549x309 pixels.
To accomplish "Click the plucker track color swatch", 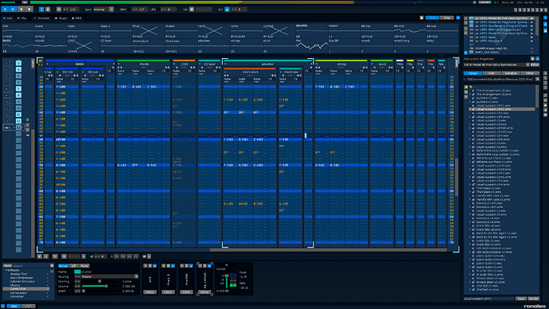I will pos(77,272).
